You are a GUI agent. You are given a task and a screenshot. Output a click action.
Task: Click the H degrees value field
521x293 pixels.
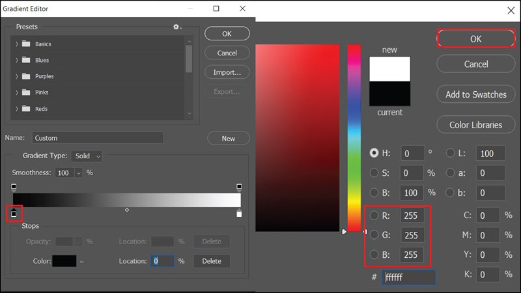(412, 153)
